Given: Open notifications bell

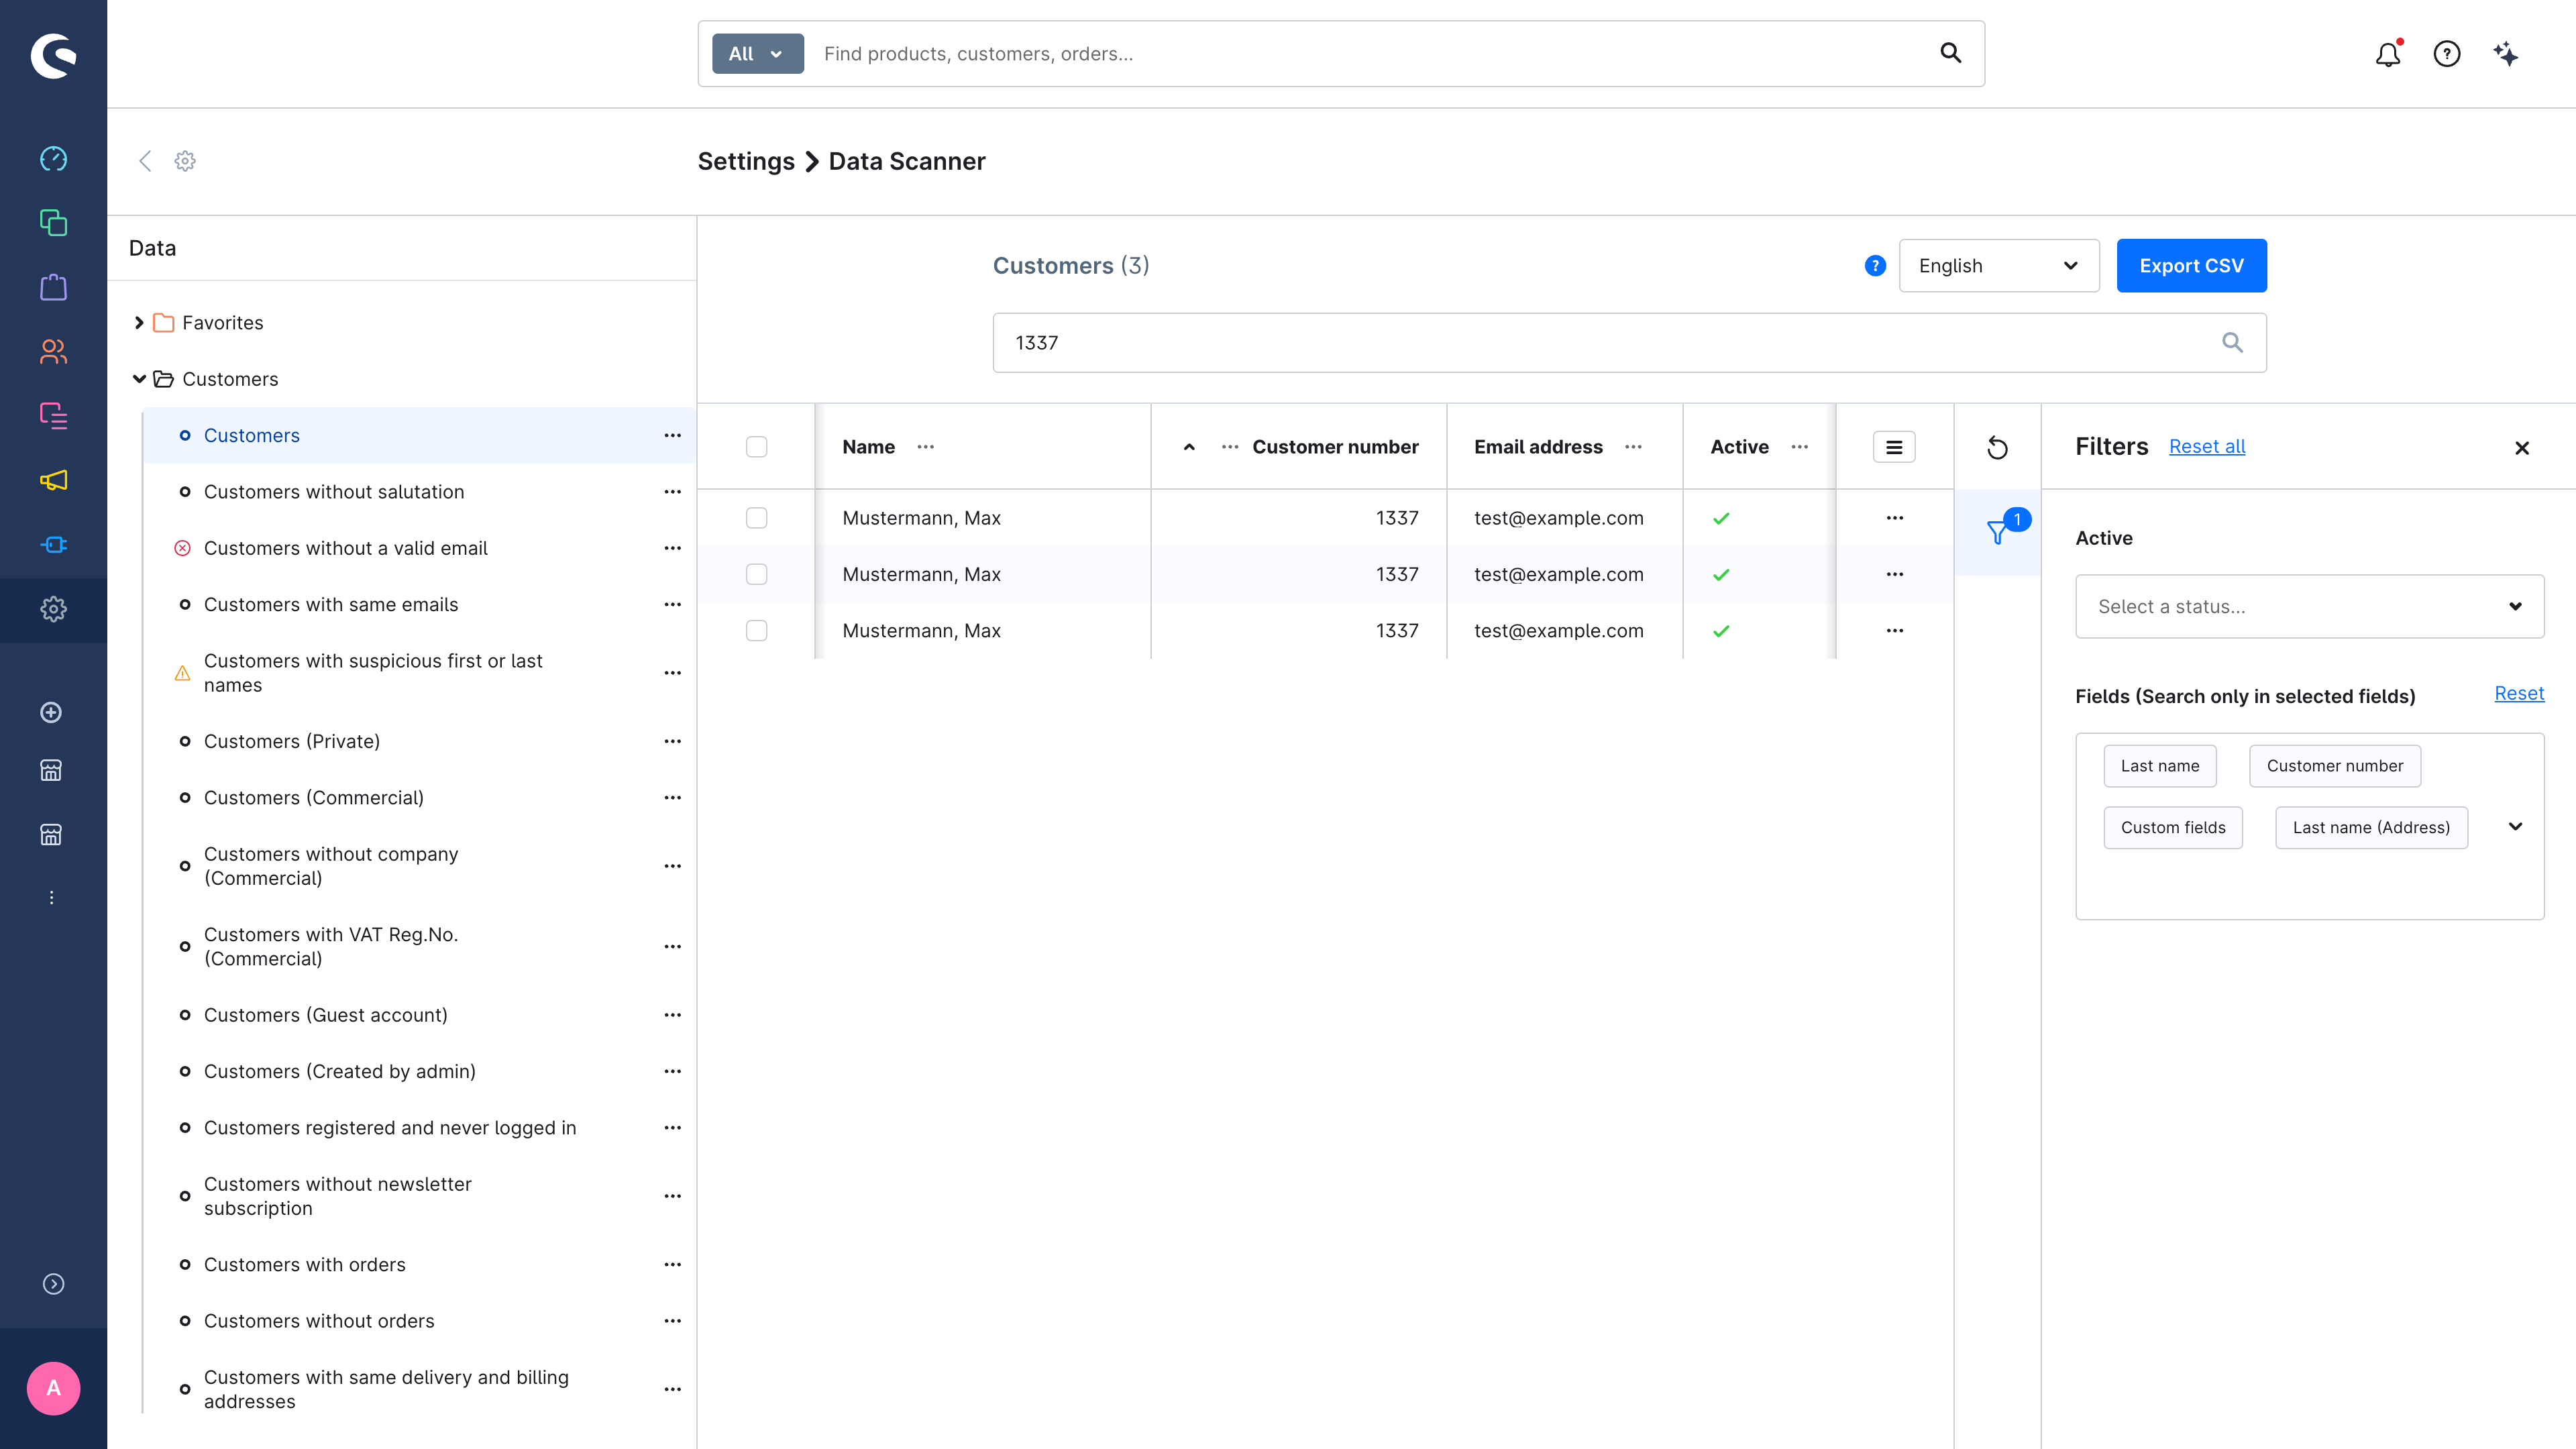Looking at the screenshot, I should pyautogui.click(x=2388, y=54).
